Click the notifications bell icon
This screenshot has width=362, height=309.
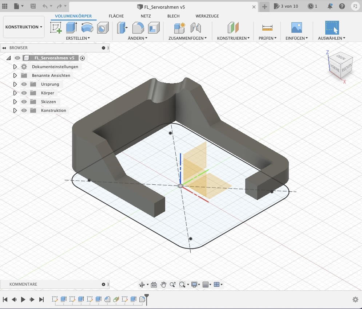(330, 6)
